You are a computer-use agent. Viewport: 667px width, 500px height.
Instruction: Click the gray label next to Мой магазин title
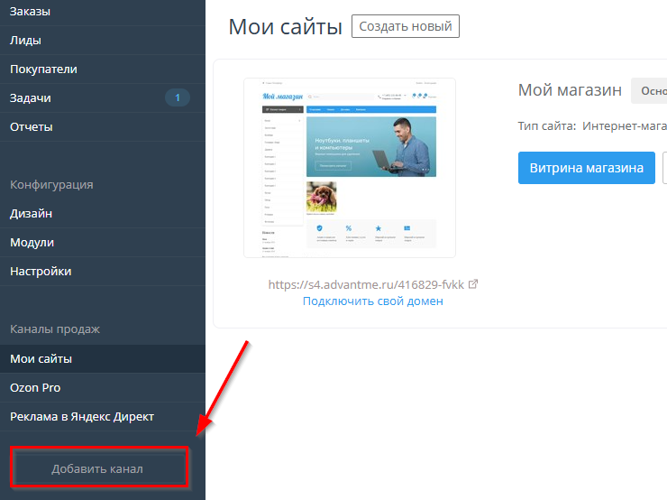649,90
